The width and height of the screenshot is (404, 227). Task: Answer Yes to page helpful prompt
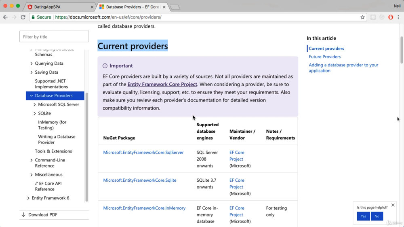pyautogui.click(x=363, y=216)
